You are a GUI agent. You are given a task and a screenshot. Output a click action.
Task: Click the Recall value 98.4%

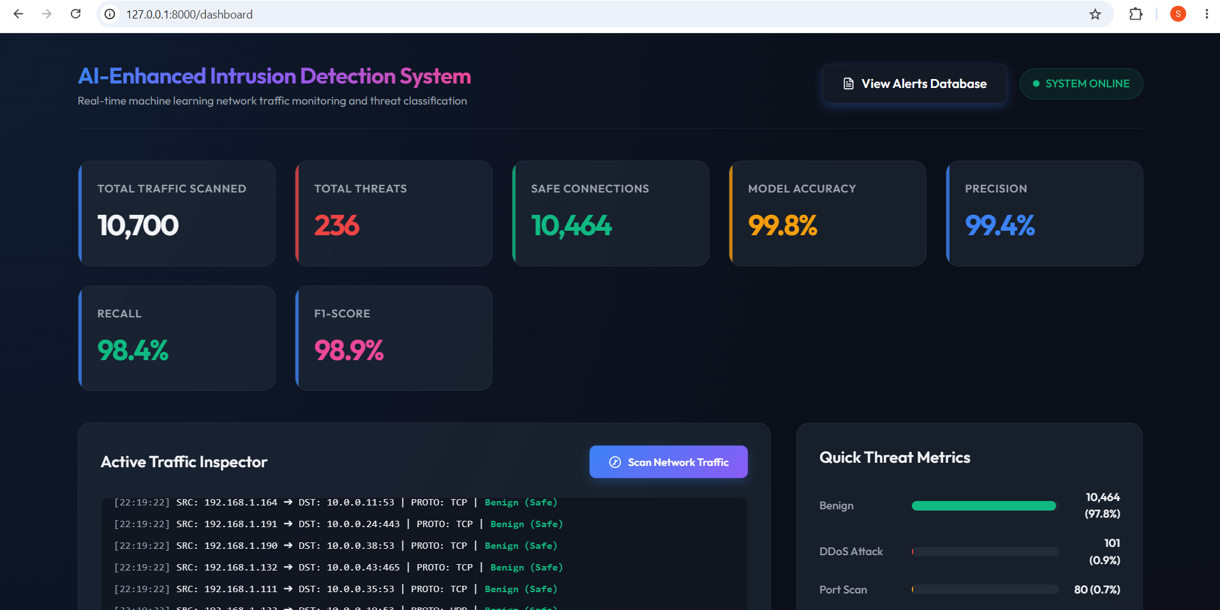tap(133, 351)
